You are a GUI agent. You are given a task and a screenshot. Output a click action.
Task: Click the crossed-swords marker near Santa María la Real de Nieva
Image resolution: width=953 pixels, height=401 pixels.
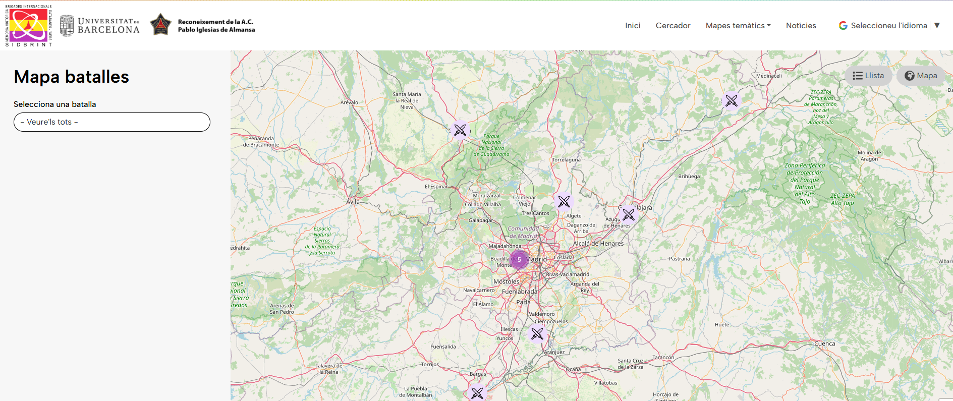coord(460,130)
